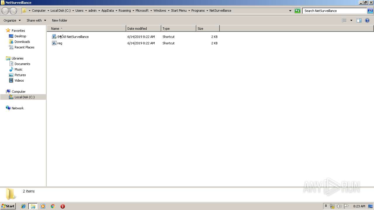Click the network tray icon
374x210 pixels.
[x=332, y=206]
